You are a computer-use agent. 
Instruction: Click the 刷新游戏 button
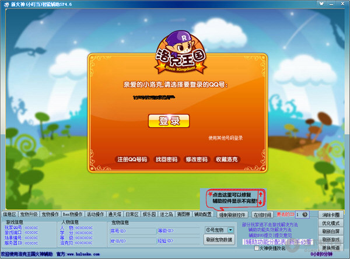(x=331, y=240)
